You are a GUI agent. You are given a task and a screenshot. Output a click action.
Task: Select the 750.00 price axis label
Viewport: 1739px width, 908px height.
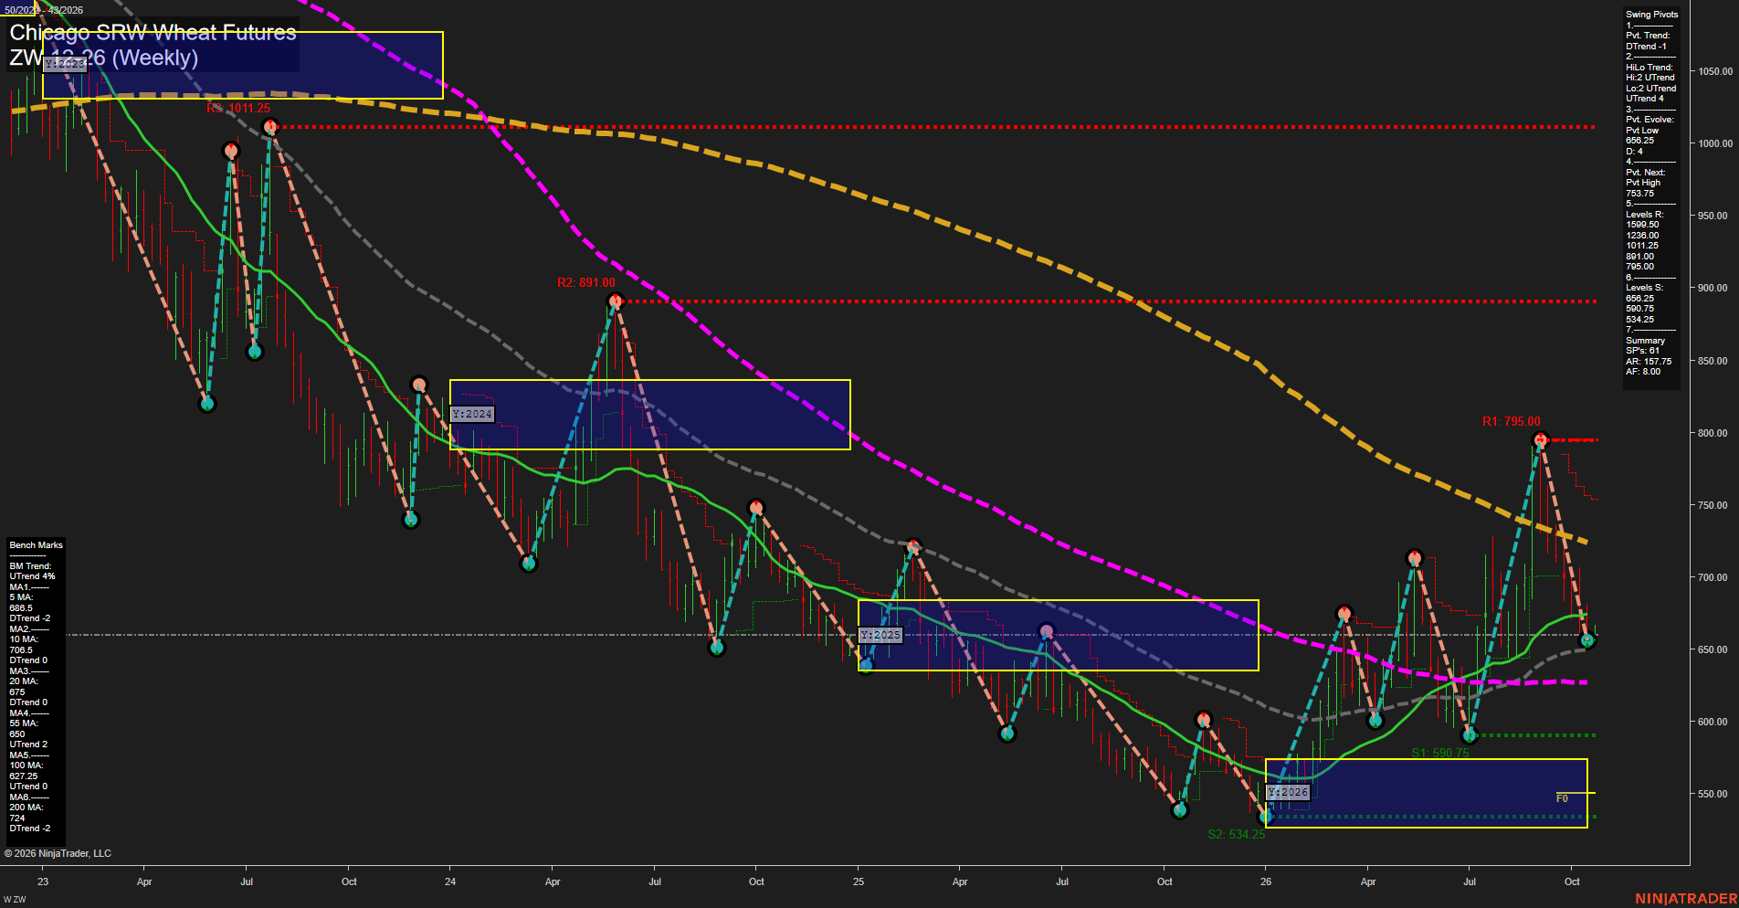(1713, 505)
